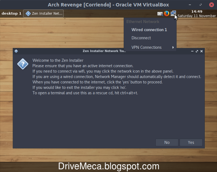The image size is (217, 172).
Task: Launch Firefox from the top panel
Action: click(166, 14)
